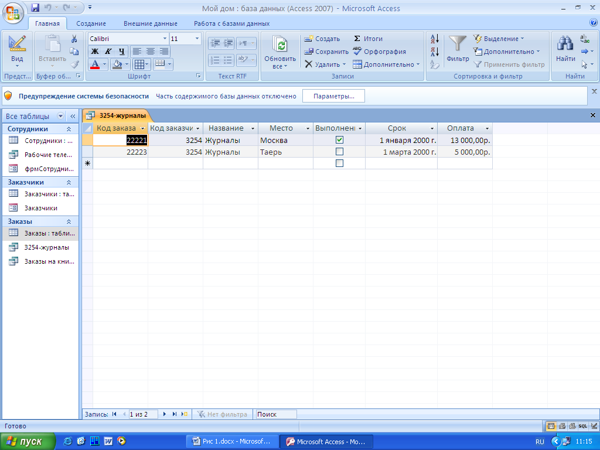Image resolution: width=600 pixels, height=450 pixels.
Task: Click the Copy icon in clipboard group
Action: (74, 52)
